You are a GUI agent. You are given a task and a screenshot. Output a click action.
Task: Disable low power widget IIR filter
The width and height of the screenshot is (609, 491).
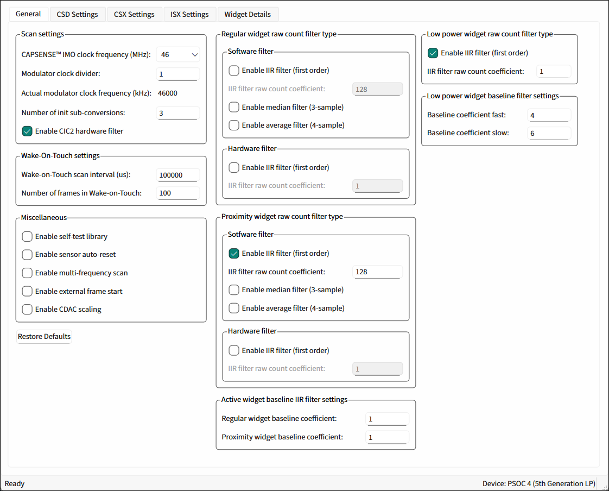433,53
